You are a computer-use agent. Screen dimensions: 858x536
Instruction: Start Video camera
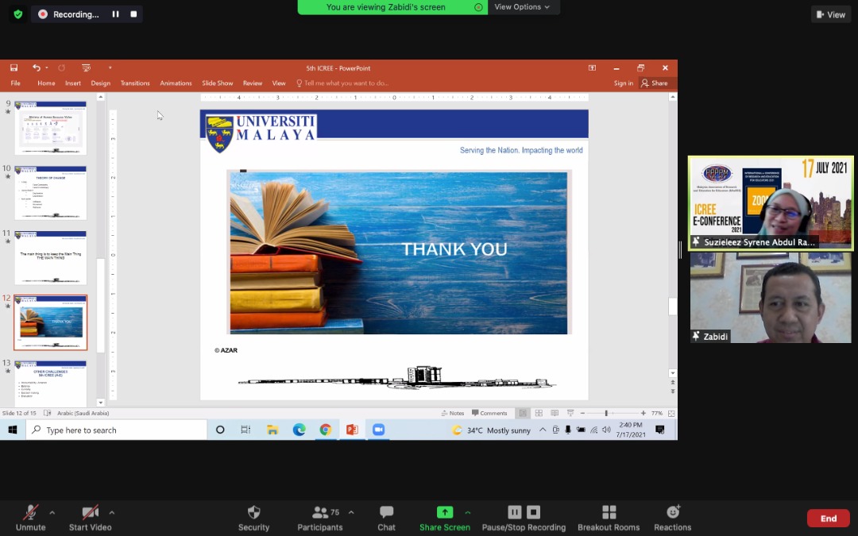click(x=90, y=517)
